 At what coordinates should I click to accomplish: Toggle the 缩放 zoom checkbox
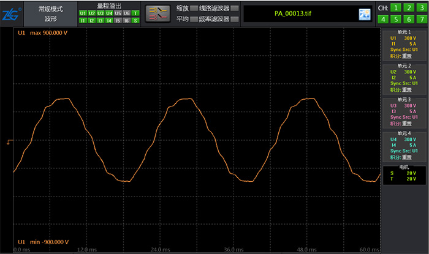[194, 9]
